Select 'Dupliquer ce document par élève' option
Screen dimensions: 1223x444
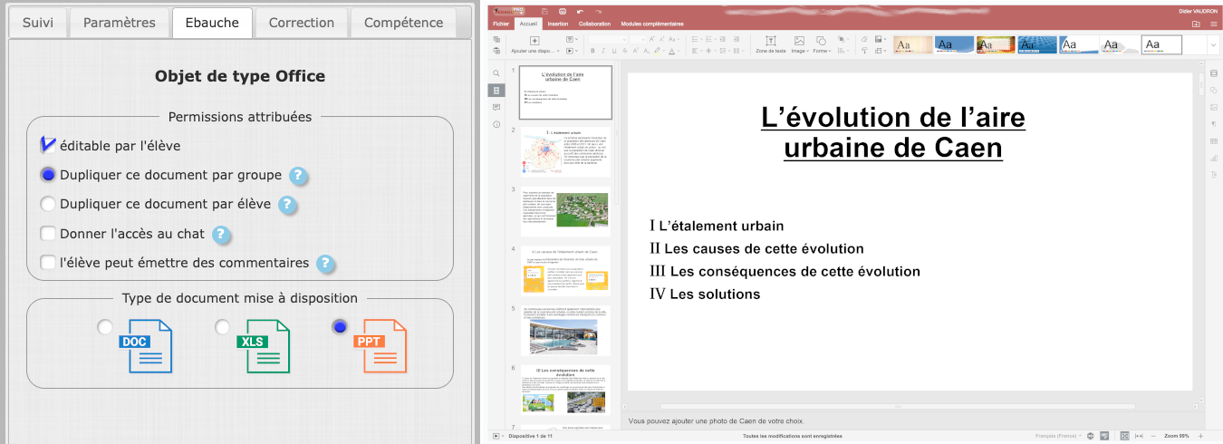tap(49, 204)
